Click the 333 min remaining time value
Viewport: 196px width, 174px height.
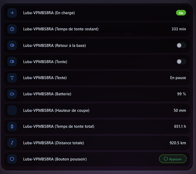[179, 29]
